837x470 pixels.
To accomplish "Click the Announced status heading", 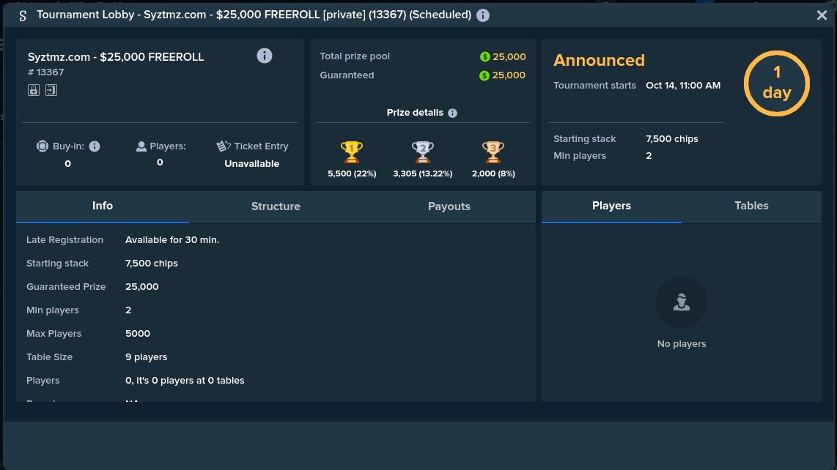I will pos(599,60).
